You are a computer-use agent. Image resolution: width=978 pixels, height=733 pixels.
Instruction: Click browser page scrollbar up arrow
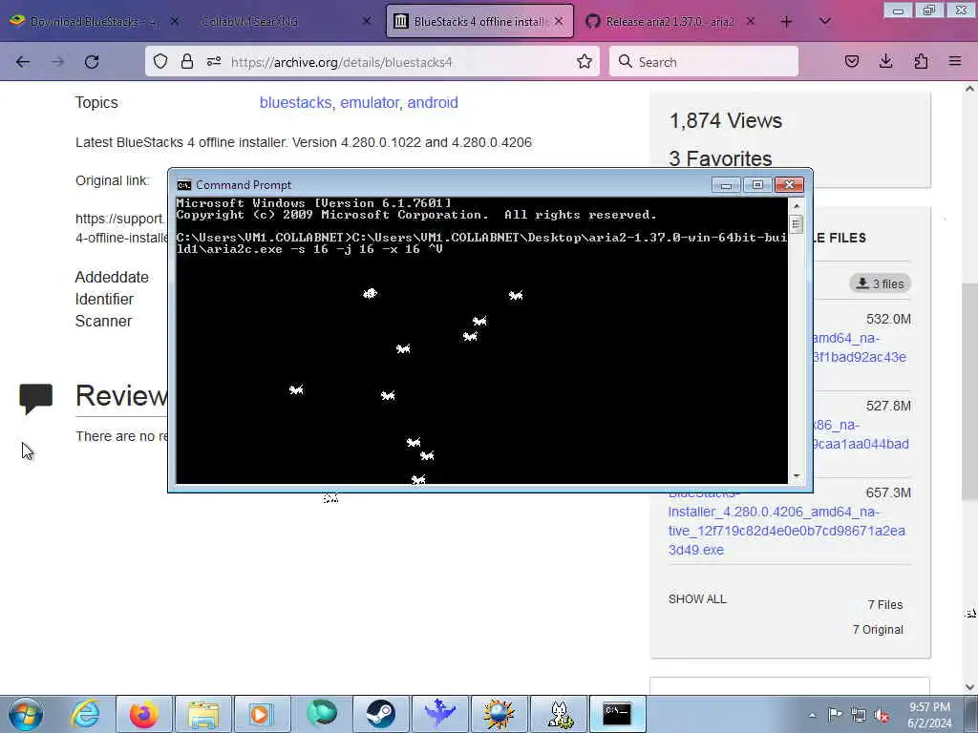(969, 89)
